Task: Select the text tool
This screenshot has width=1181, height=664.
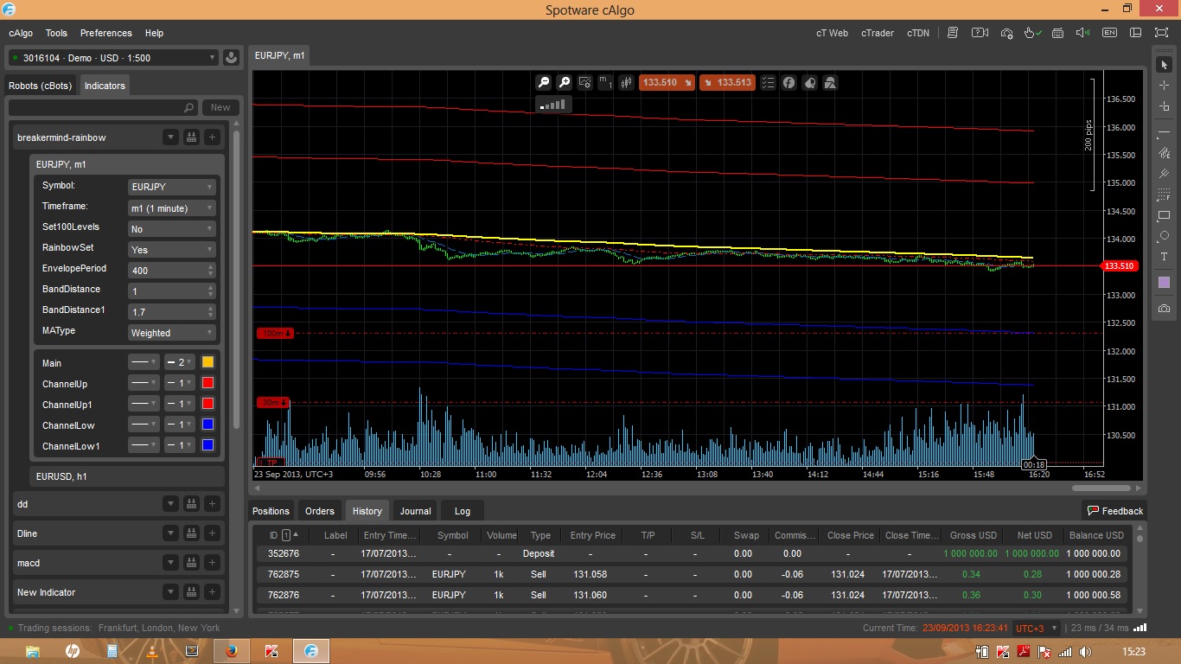Action: tap(1164, 257)
